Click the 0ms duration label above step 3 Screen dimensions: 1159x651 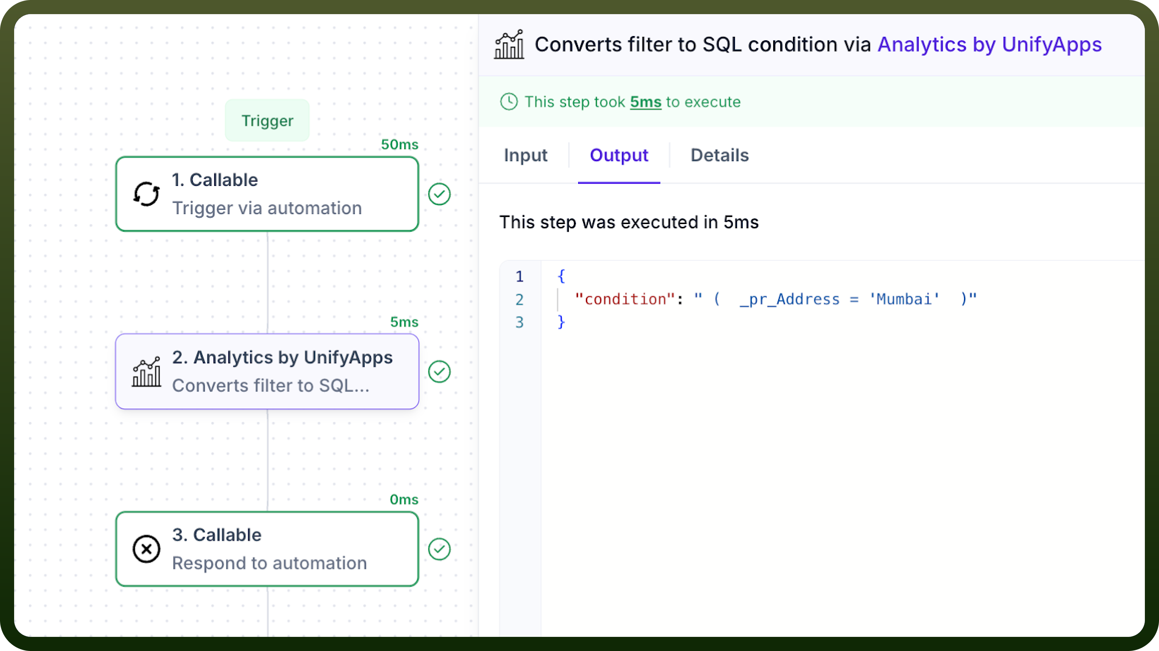(x=404, y=499)
